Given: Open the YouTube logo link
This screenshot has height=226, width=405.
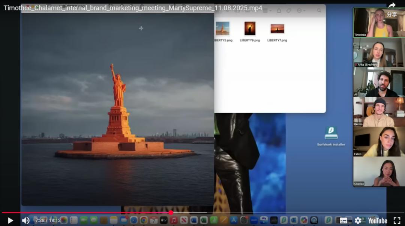Looking at the screenshot, I should click(x=377, y=220).
